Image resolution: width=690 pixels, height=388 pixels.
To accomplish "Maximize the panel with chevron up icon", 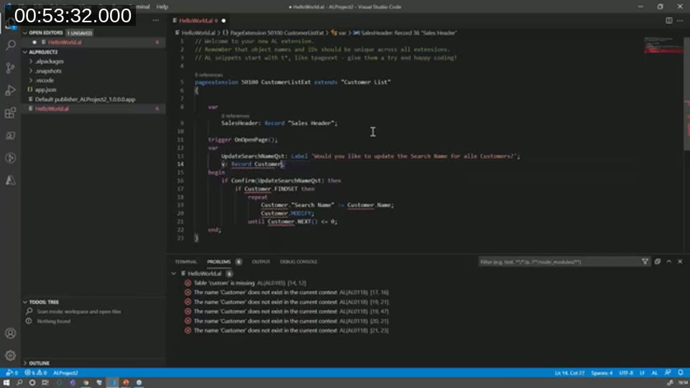I will point(669,262).
